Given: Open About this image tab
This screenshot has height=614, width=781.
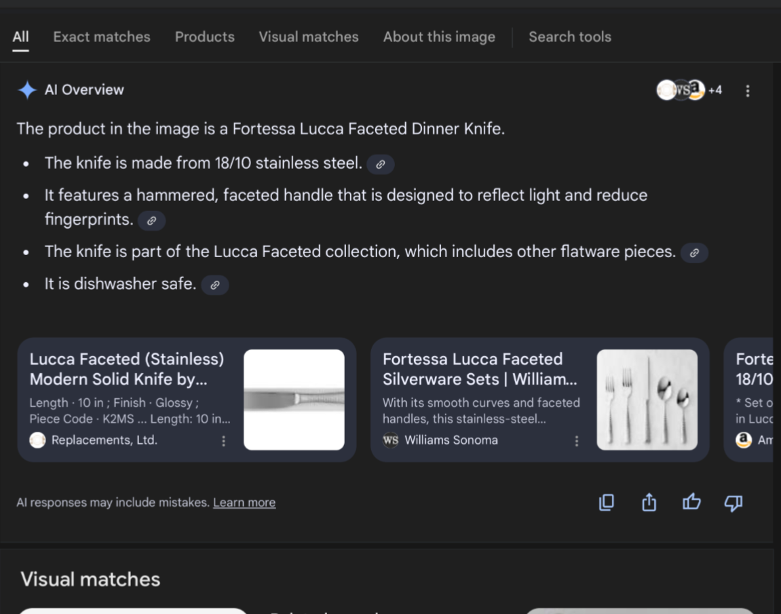Looking at the screenshot, I should [439, 37].
